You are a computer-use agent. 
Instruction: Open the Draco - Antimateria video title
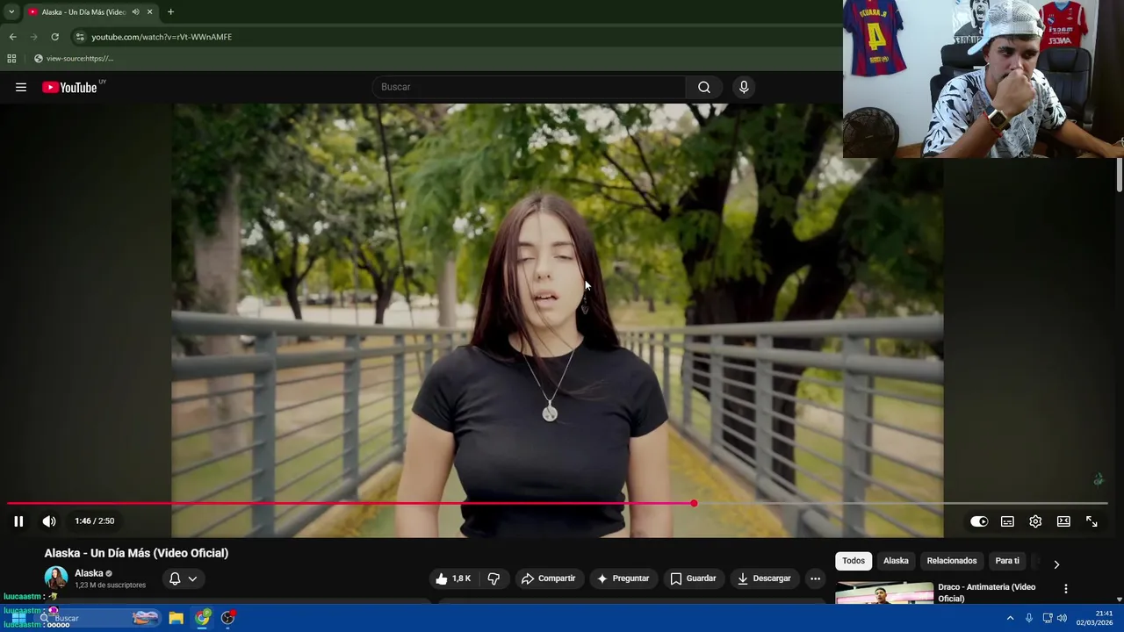pyautogui.click(x=986, y=592)
